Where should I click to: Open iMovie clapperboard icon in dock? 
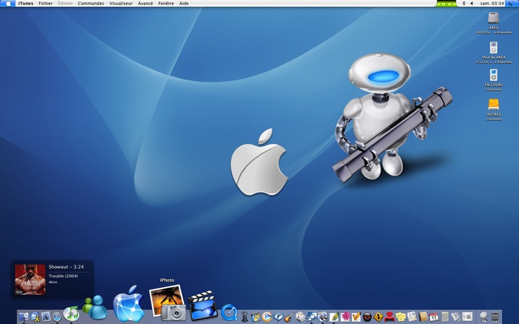point(202,305)
